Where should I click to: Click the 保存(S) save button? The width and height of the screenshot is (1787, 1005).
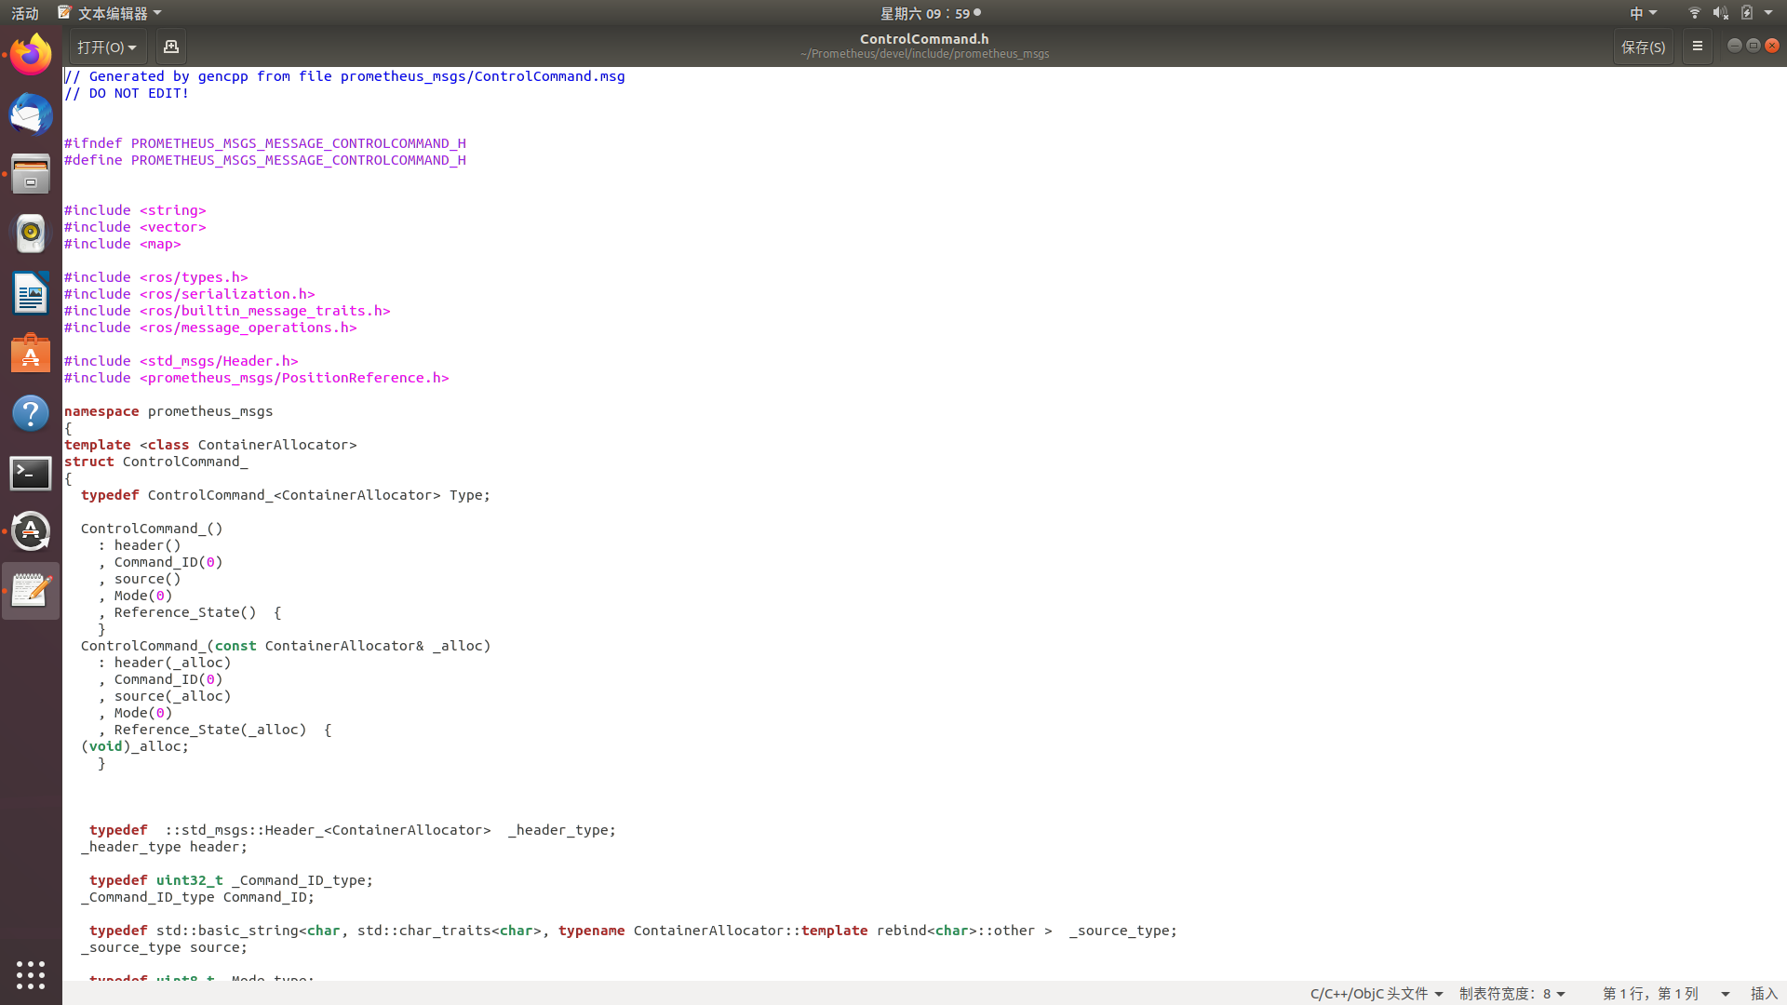click(1643, 47)
